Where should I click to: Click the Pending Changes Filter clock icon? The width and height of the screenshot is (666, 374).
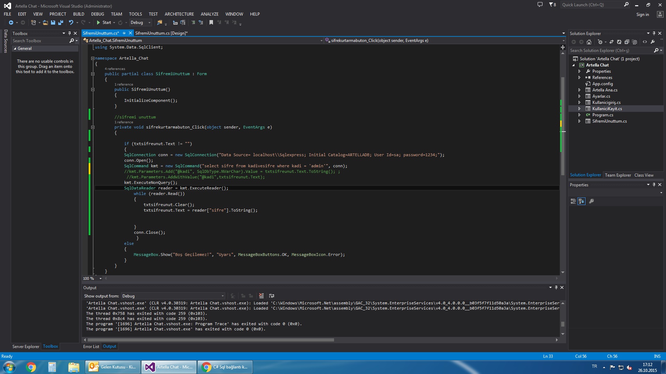tap(600, 42)
